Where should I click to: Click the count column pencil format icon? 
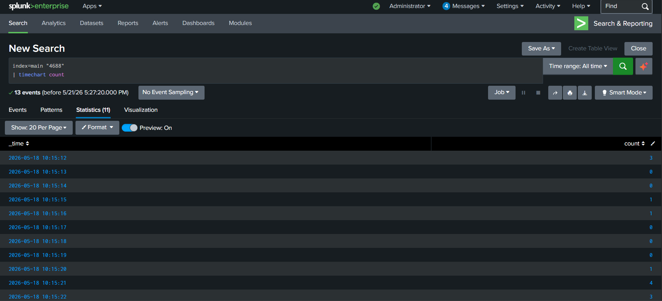point(653,143)
